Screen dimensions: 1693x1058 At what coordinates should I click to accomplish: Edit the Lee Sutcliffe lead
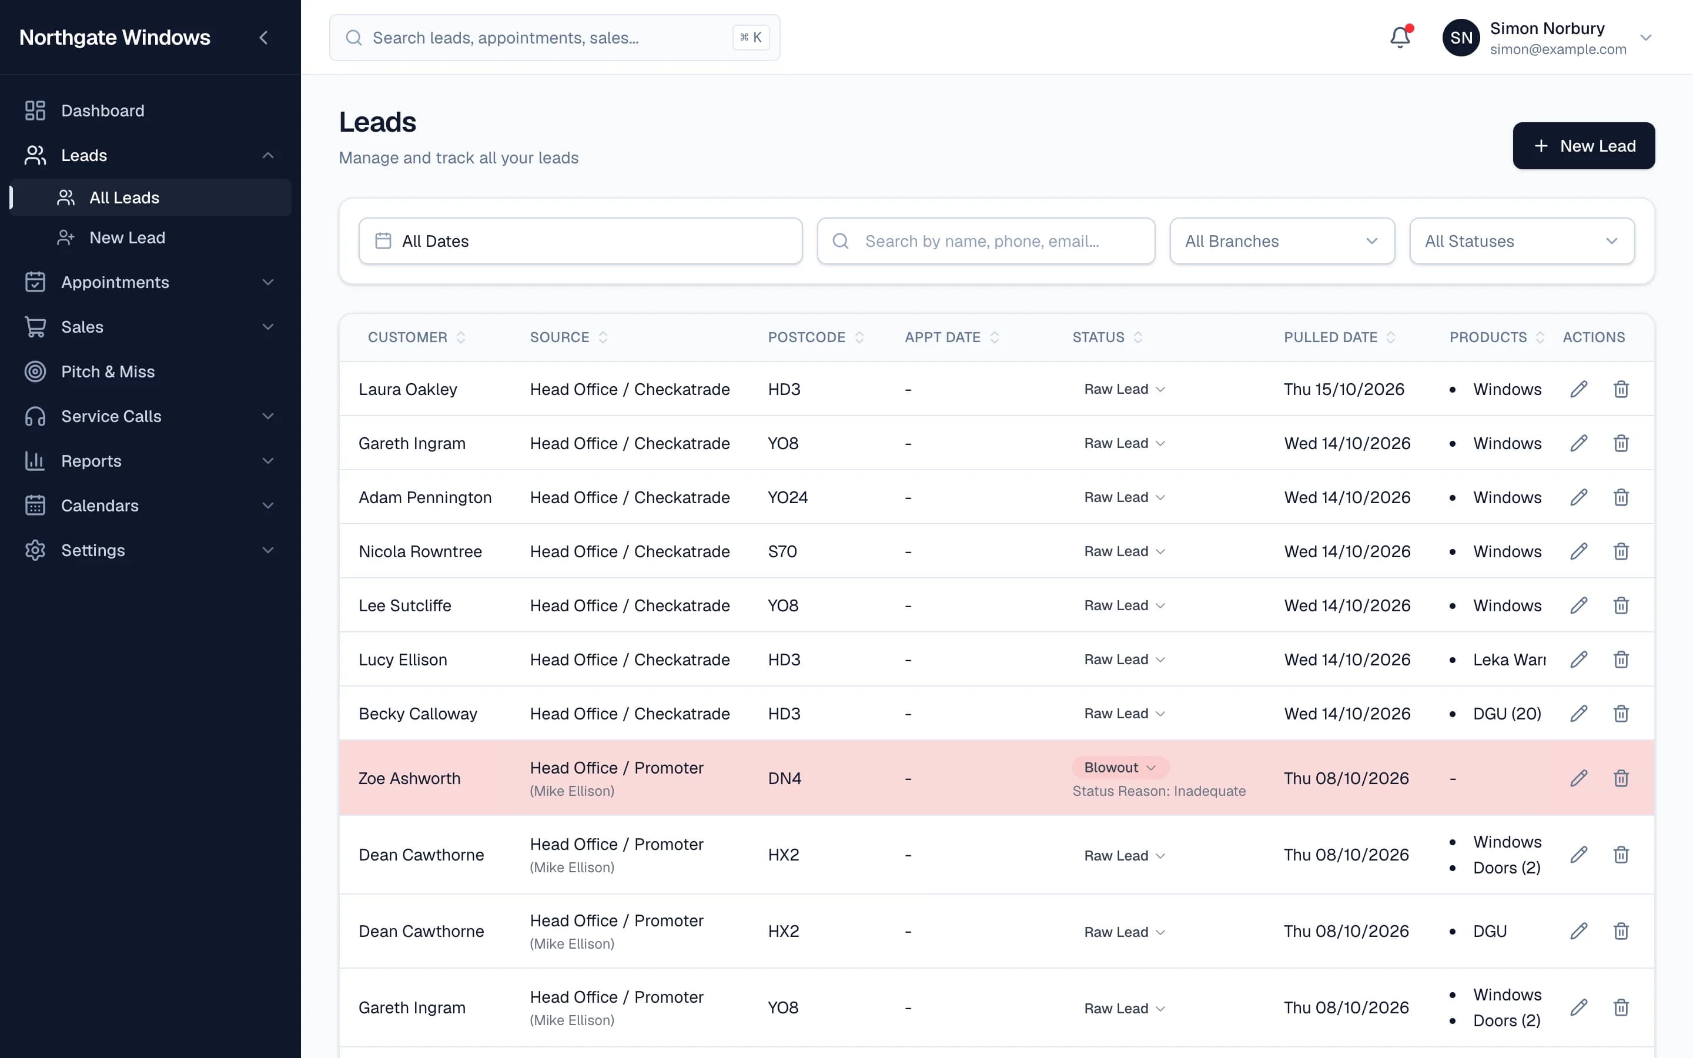(1578, 605)
